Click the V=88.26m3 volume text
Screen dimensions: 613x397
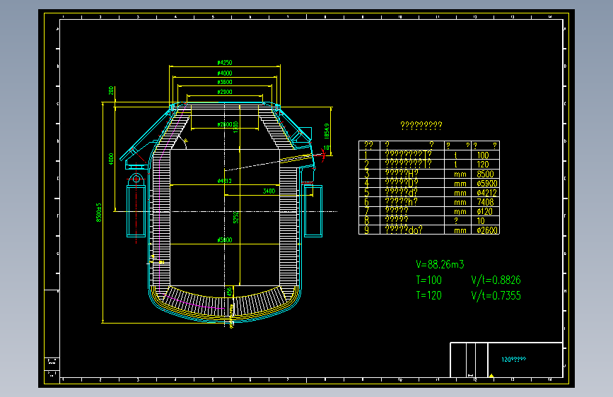(440, 264)
